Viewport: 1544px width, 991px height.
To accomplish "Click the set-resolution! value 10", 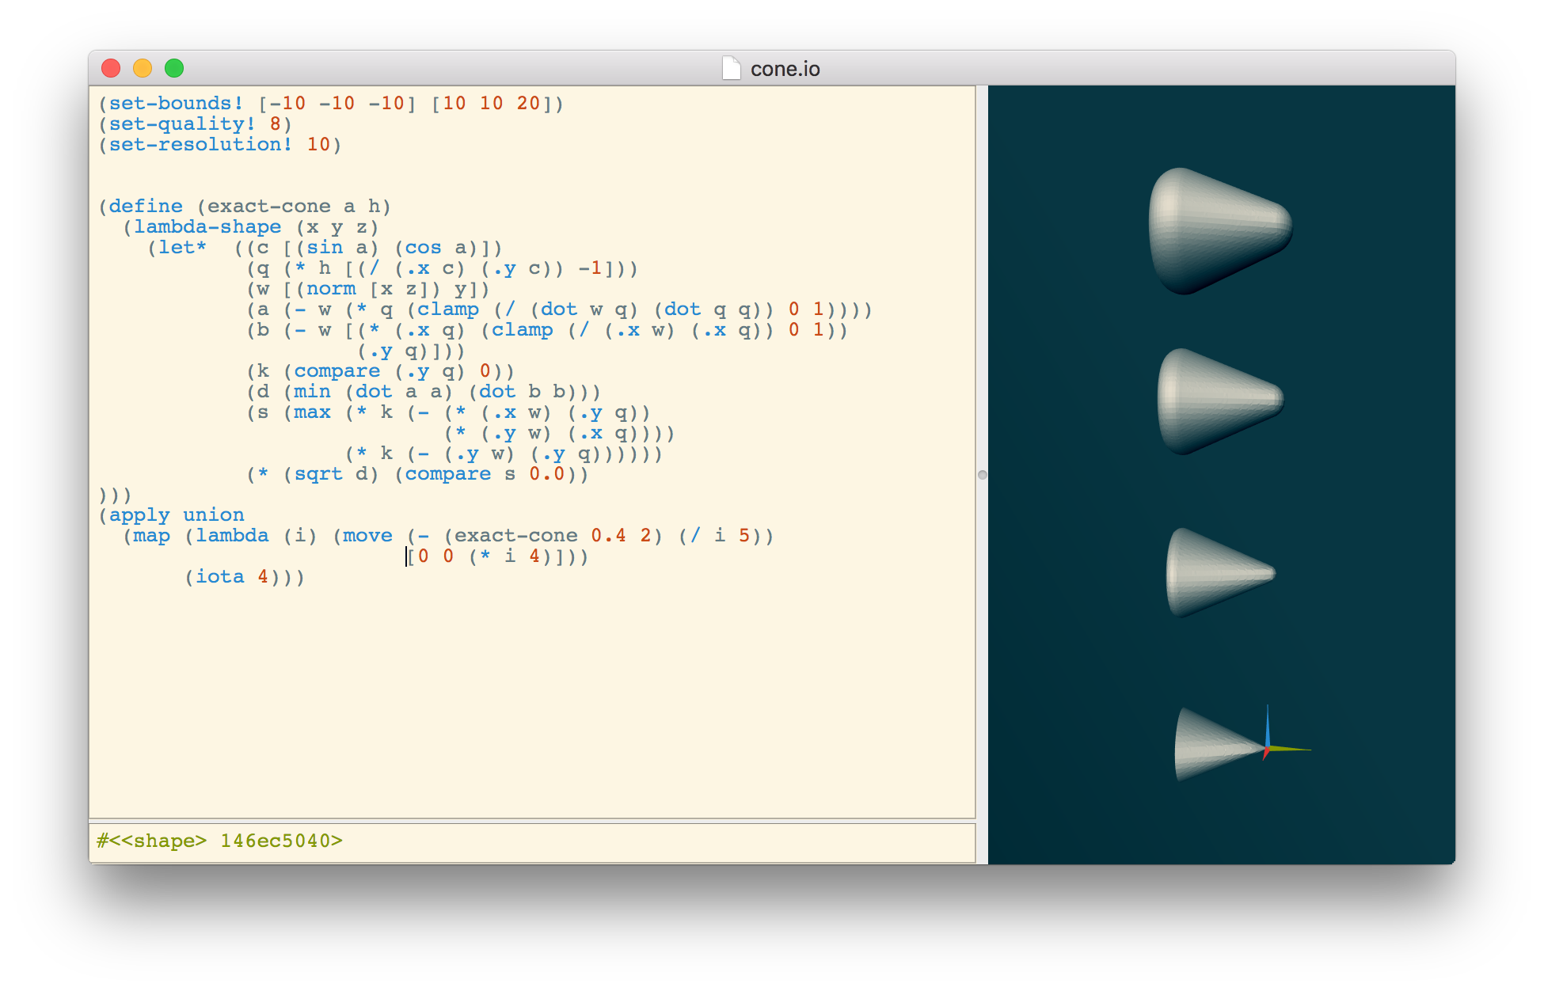I will click(x=320, y=145).
